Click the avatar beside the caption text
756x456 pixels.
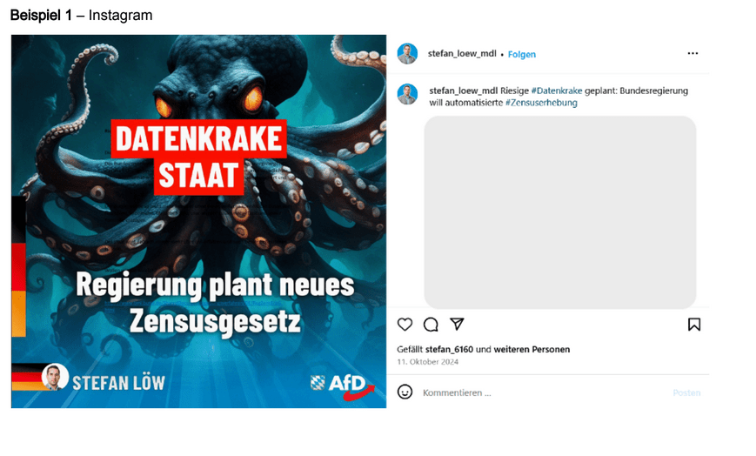click(407, 94)
